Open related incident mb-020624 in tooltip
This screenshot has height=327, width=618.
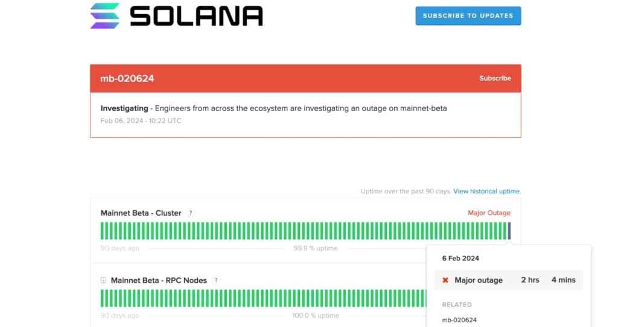point(459,320)
